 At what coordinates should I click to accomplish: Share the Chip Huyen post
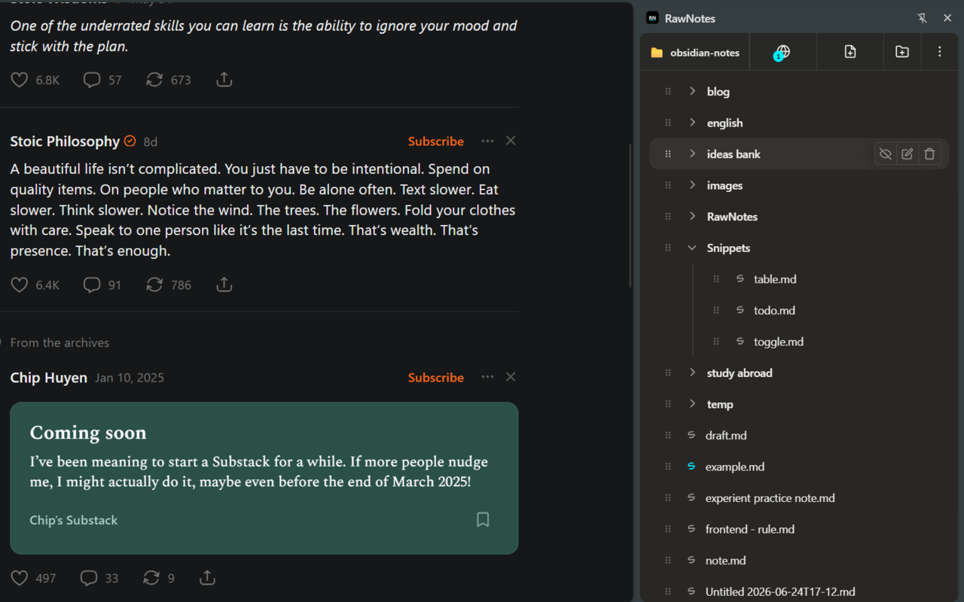[207, 578]
